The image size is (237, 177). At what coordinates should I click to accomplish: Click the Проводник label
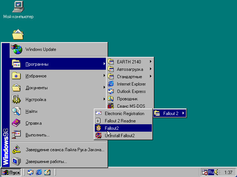click(127, 99)
